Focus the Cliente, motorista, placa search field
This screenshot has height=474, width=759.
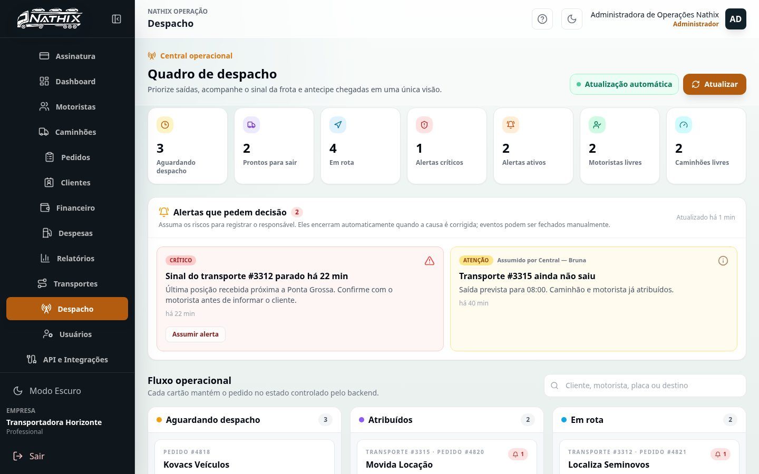coord(645,386)
